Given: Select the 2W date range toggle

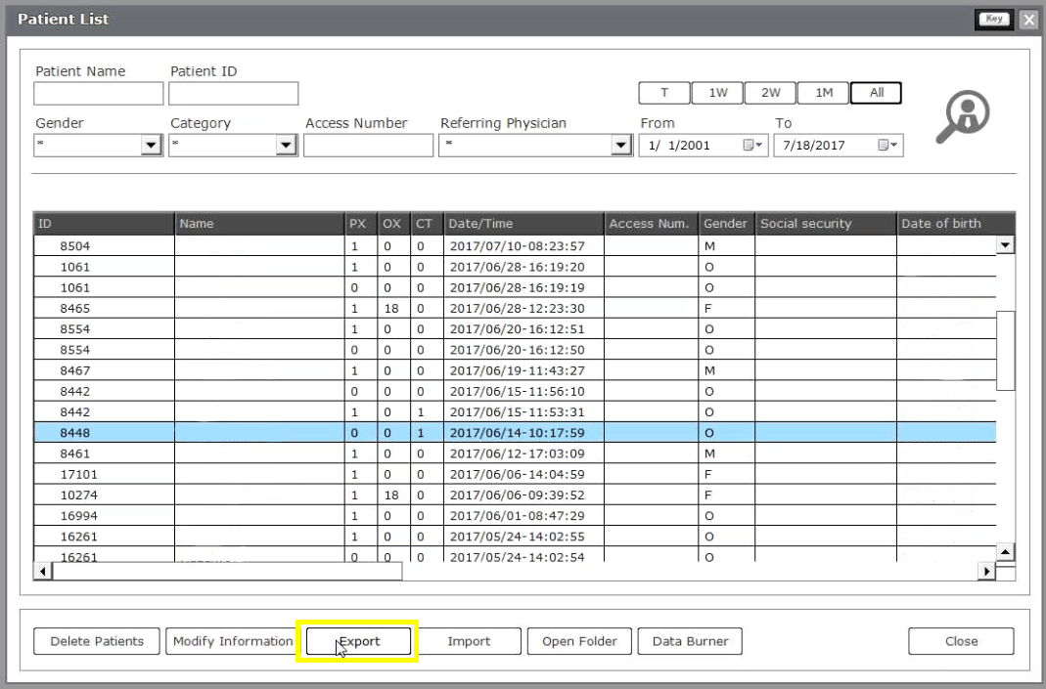Looking at the screenshot, I should coord(770,93).
